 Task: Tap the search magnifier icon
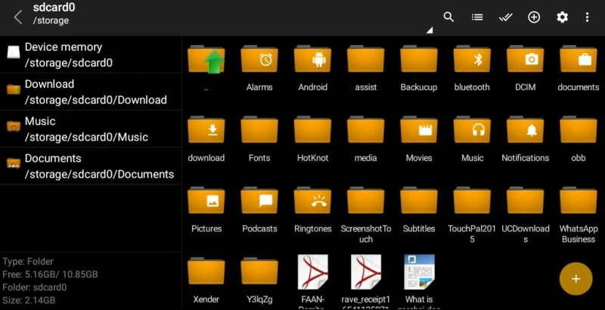tap(448, 17)
